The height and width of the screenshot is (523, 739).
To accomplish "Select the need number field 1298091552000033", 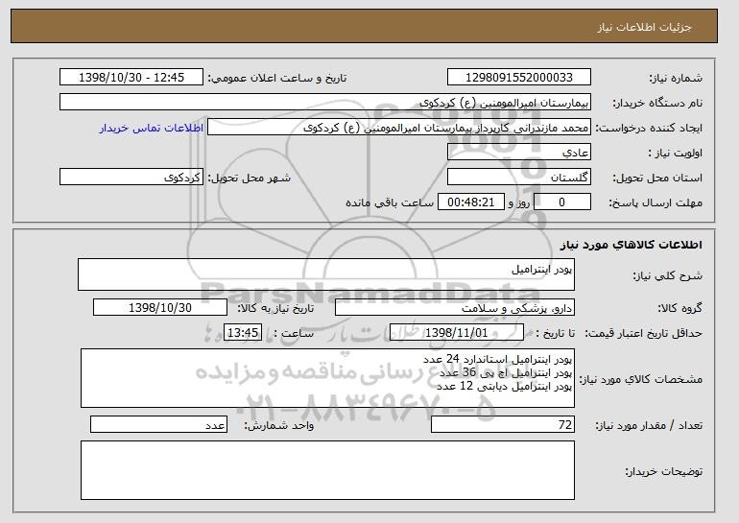I will [x=519, y=78].
